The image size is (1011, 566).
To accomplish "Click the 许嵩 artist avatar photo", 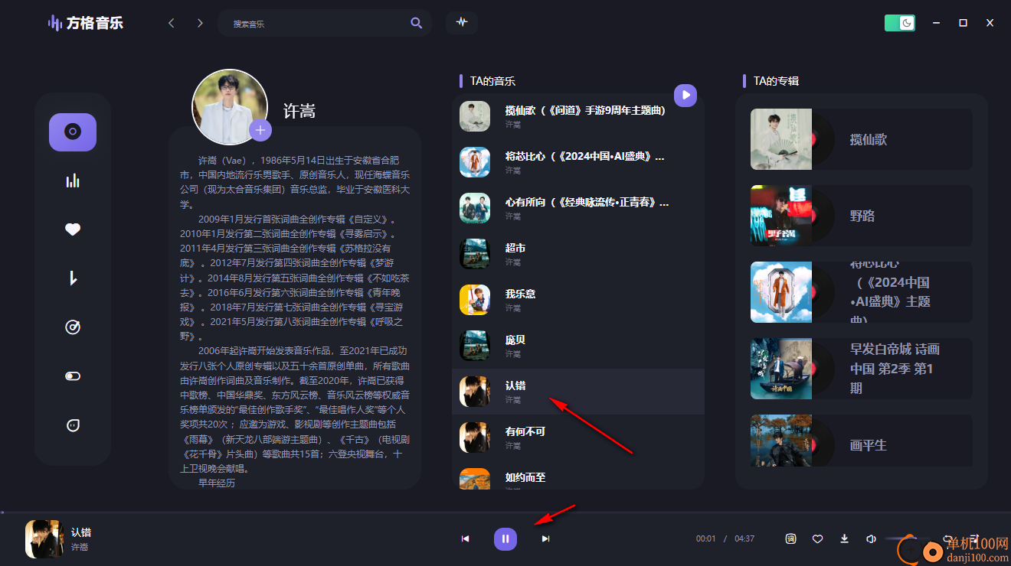I will 230,107.
